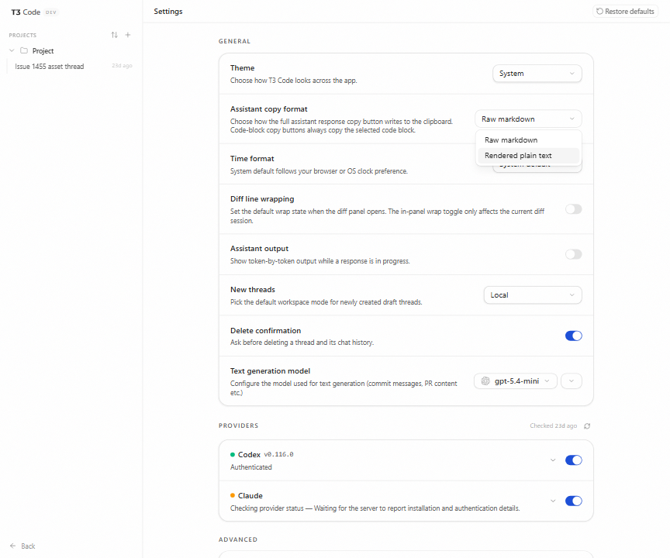This screenshot has width=670, height=558.
Task: Select the Project folder row
Action: (x=71, y=50)
